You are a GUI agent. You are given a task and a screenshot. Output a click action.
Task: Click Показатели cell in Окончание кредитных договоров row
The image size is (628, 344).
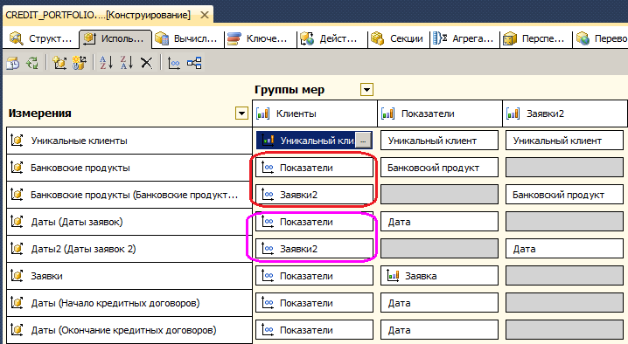[314, 330]
